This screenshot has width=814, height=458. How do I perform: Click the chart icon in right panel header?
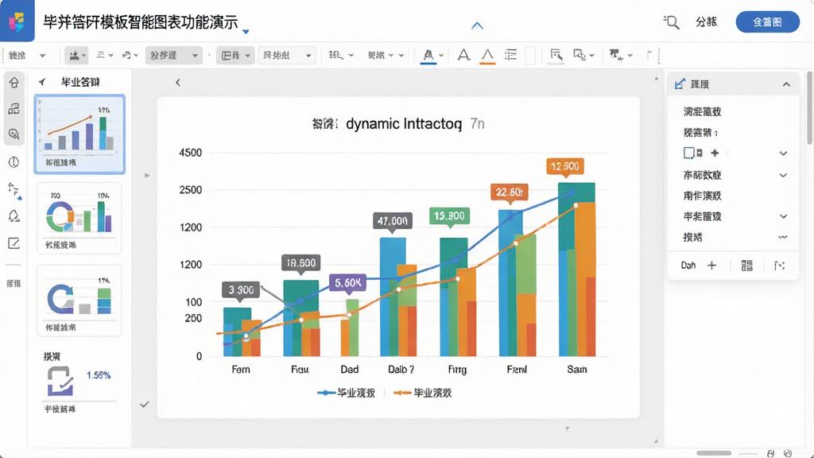point(680,84)
